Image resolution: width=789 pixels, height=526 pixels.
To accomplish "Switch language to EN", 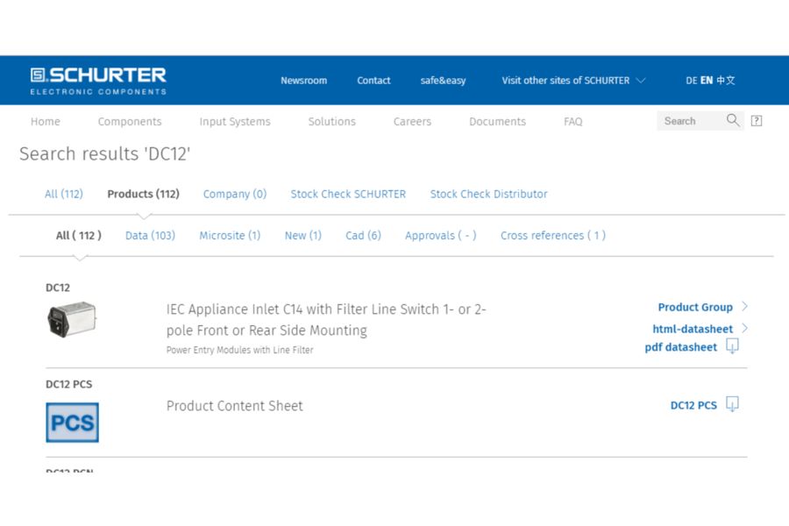I will point(707,81).
